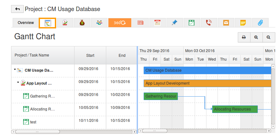Image resolution: width=280 pixels, height=137 pixels.
Task: Collapse the App Layout milestone row
Action: (x=18, y=82)
